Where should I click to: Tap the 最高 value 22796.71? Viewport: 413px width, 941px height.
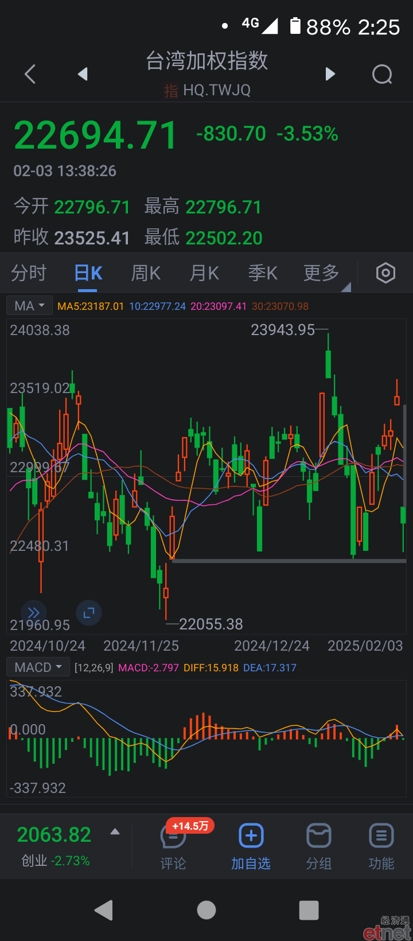point(224,207)
